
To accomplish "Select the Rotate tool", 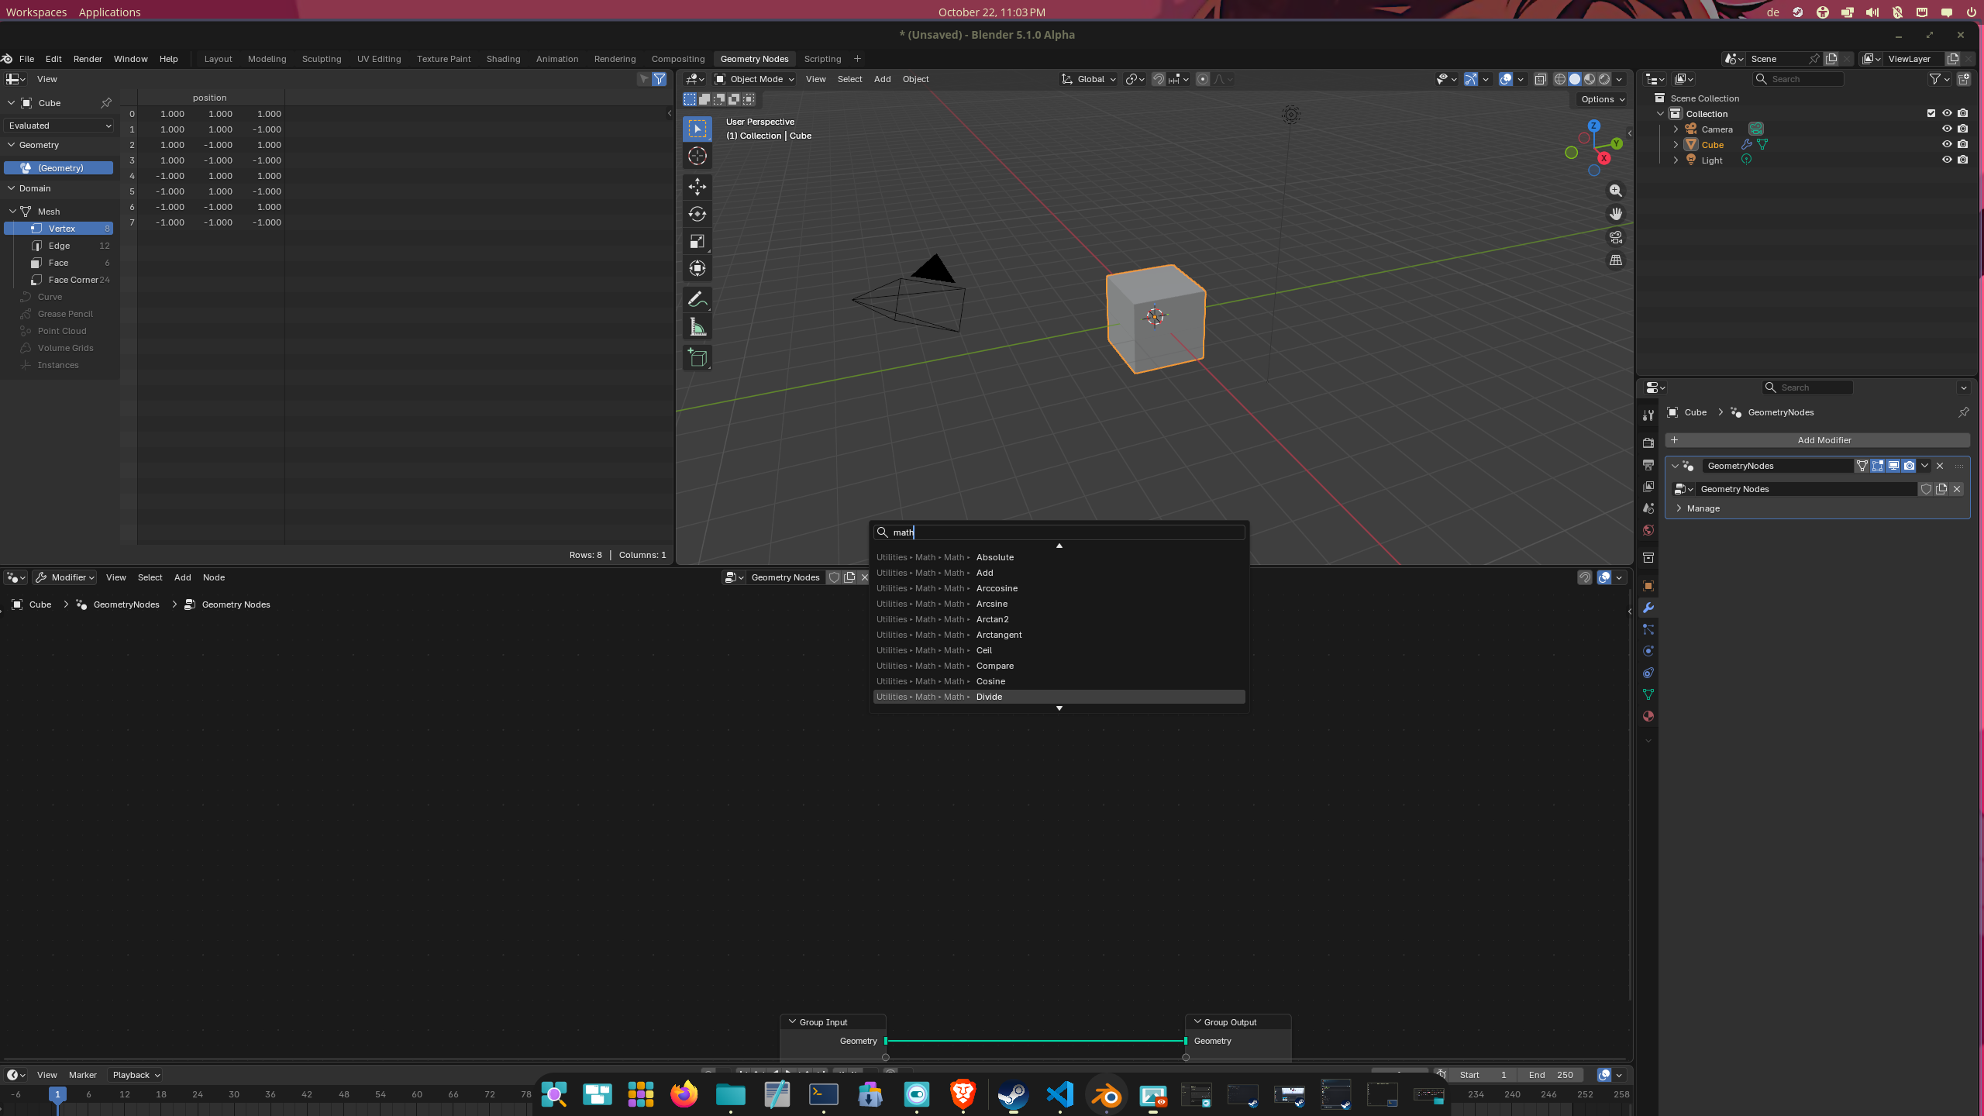I will [x=697, y=214].
